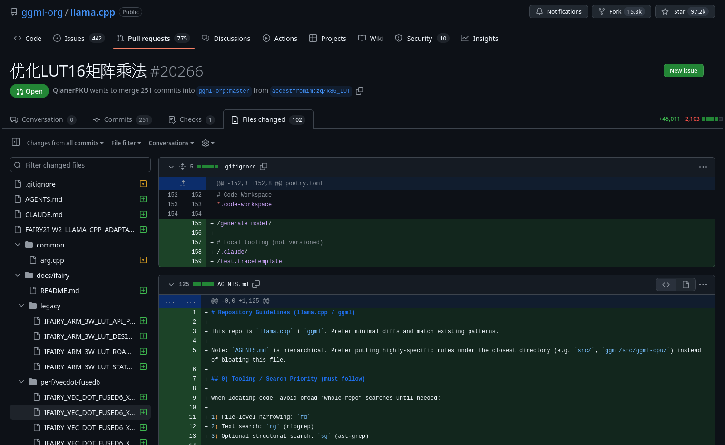The image size is (725, 445).
Task: Click the modified status icon for .gitignore
Action: pyautogui.click(x=143, y=184)
